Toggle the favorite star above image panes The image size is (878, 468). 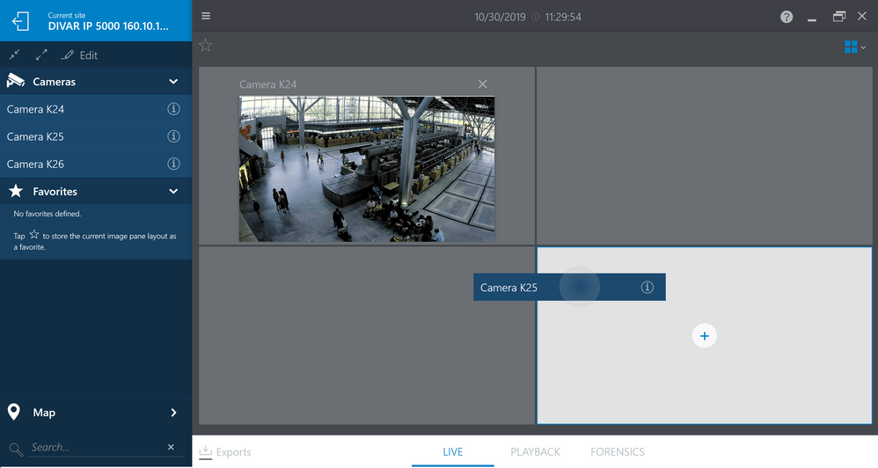coord(205,46)
